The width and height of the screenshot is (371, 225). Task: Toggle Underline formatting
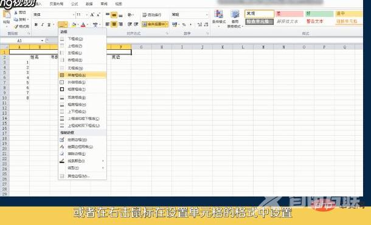tap(49, 24)
